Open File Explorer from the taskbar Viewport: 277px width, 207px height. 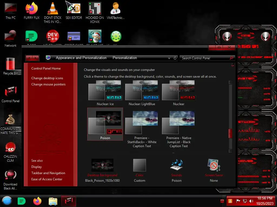coord(53,201)
